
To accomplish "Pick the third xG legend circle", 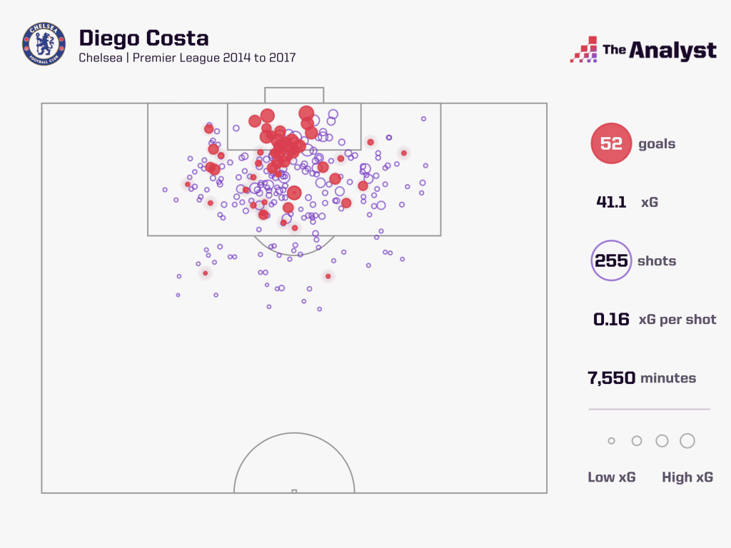I will [x=662, y=441].
